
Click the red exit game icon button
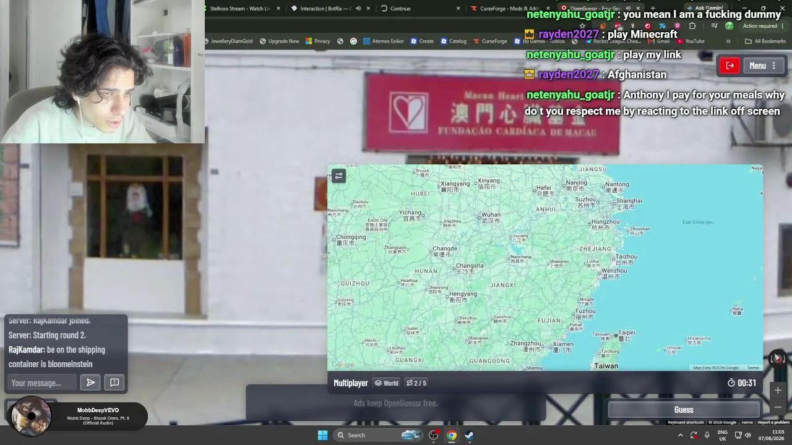coord(730,66)
